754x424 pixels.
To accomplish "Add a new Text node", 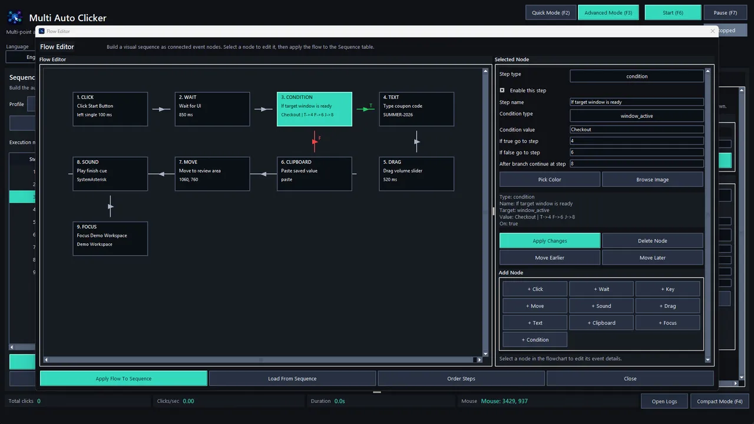I will [535, 323].
